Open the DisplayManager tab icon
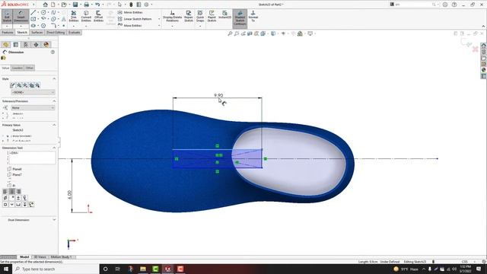This screenshot has width=487, height=274. 46,45
